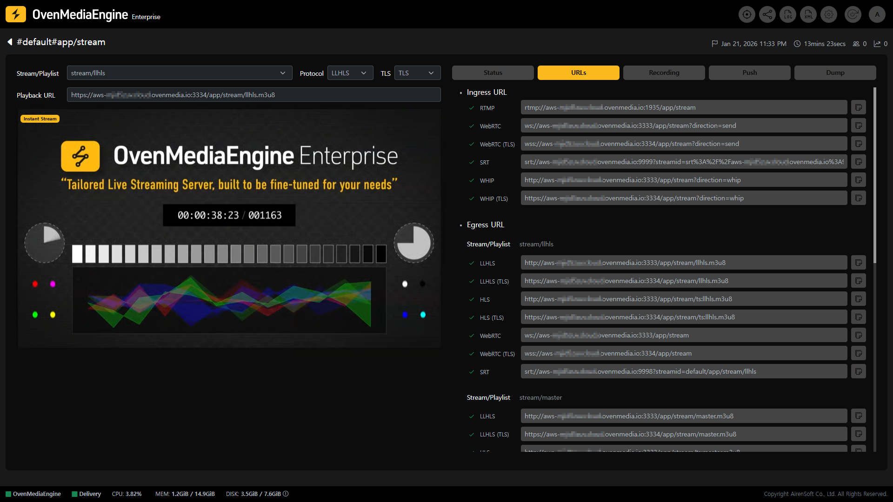Open the LOG file viewer icon
Image resolution: width=893 pixels, height=502 pixels.
(x=788, y=14)
